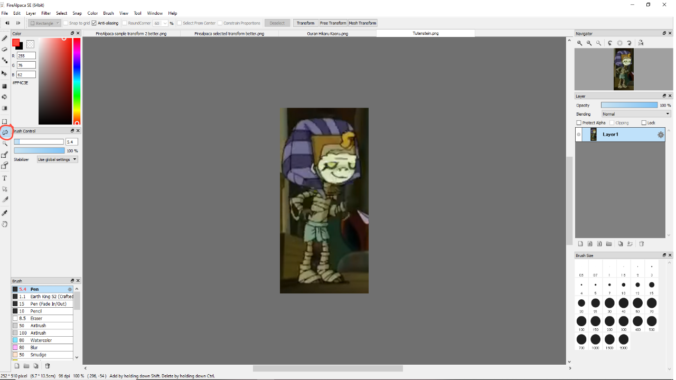The height and width of the screenshot is (380, 676).
Task: Duplicate the layer in Layer panel
Action: click(x=621, y=244)
